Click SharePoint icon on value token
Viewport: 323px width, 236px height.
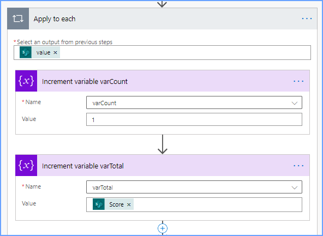tap(26, 52)
